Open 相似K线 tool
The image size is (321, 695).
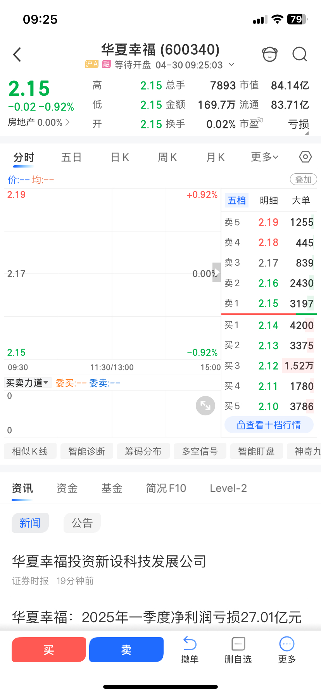30,451
